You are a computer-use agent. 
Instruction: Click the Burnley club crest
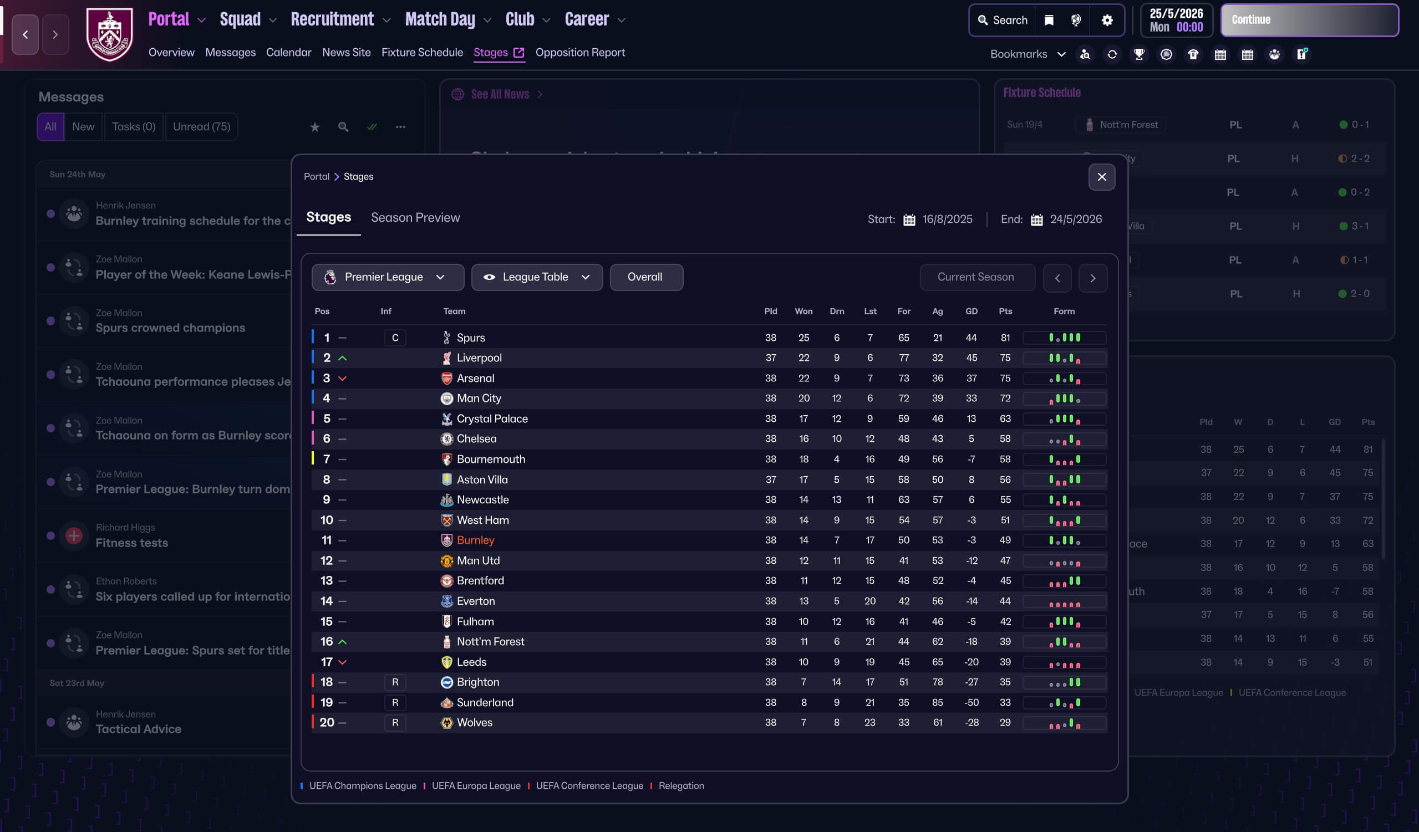[110, 34]
